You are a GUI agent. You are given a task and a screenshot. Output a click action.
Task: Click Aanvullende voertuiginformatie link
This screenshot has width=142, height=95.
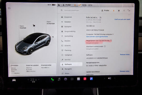click(97, 37)
